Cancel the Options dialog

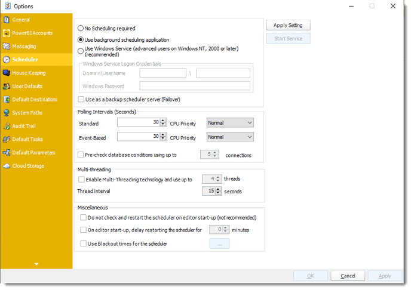348,276
